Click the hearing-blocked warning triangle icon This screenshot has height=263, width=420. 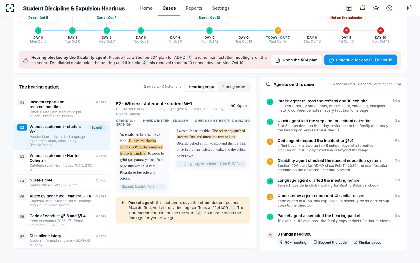click(26, 60)
